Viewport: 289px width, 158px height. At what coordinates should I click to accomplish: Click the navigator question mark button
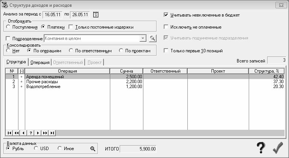pyautogui.click(x=31, y=133)
